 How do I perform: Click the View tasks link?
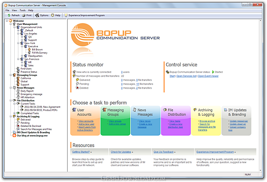tap(175, 121)
